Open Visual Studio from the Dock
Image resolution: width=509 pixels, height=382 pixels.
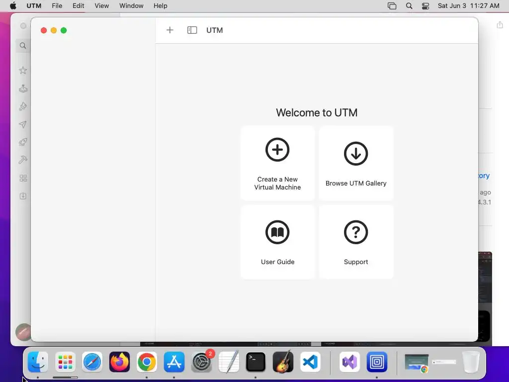click(x=349, y=362)
